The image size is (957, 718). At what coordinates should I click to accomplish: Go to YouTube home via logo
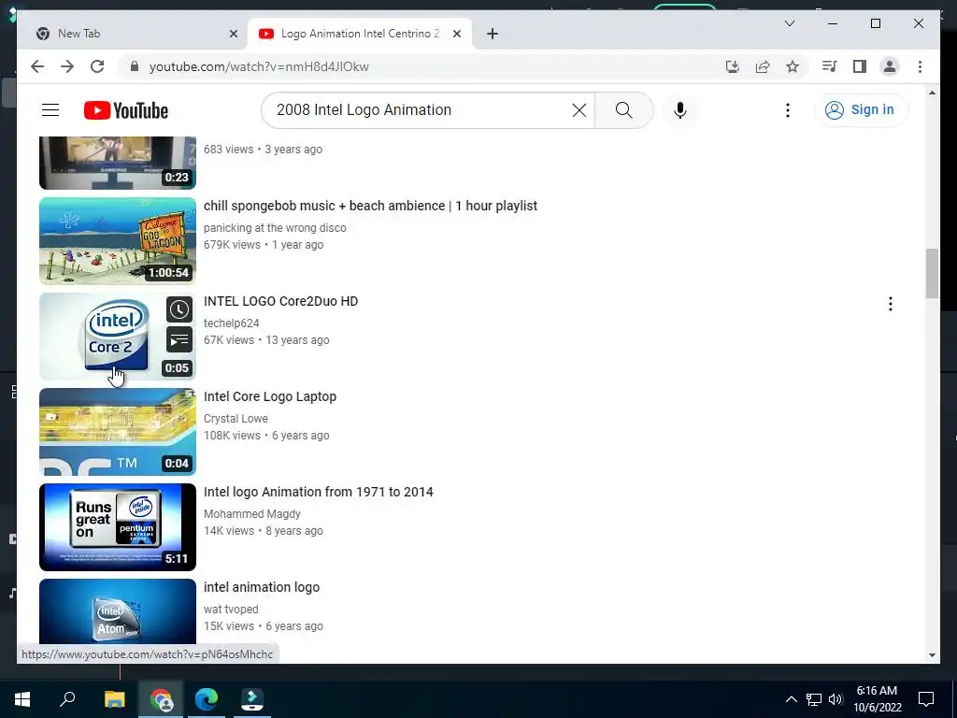[x=126, y=110]
